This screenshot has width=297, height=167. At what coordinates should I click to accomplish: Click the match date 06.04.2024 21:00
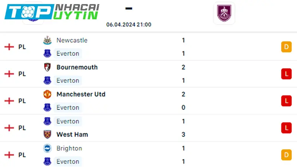point(128,24)
